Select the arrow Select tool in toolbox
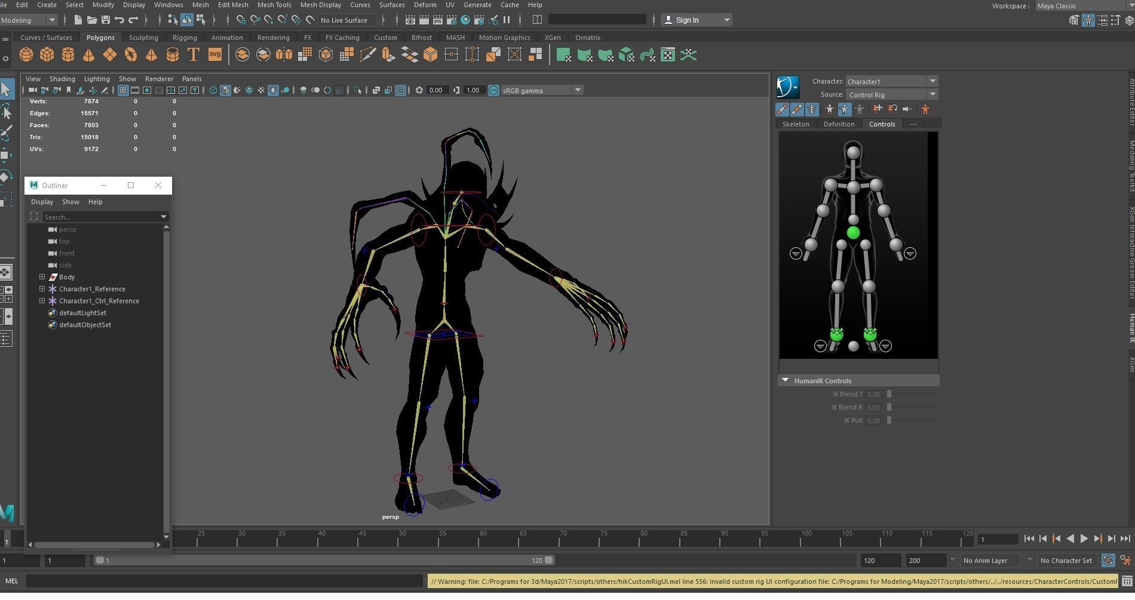The height and width of the screenshot is (600, 1135). pyautogui.click(x=6, y=89)
